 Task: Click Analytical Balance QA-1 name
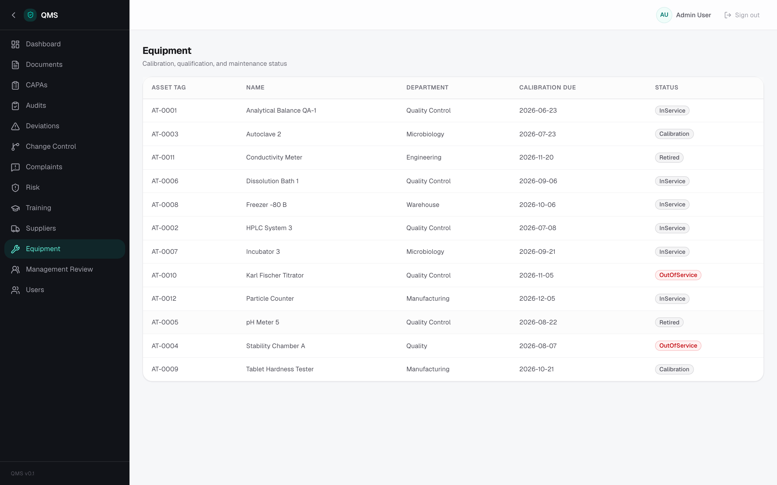pyautogui.click(x=281, y=110)
